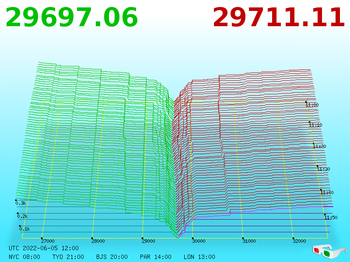The image size is (350, 262).
Task: Click the 3D glasses icon
Action: point(329,252)
